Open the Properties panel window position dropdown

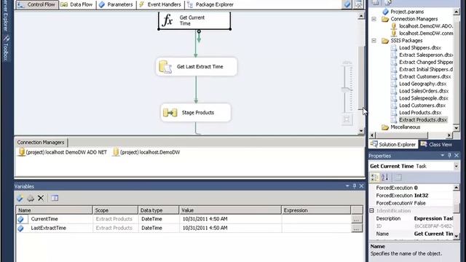[x=442, y=155]
